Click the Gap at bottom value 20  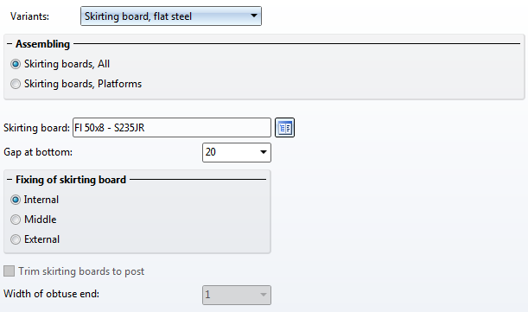pos(211,152)
